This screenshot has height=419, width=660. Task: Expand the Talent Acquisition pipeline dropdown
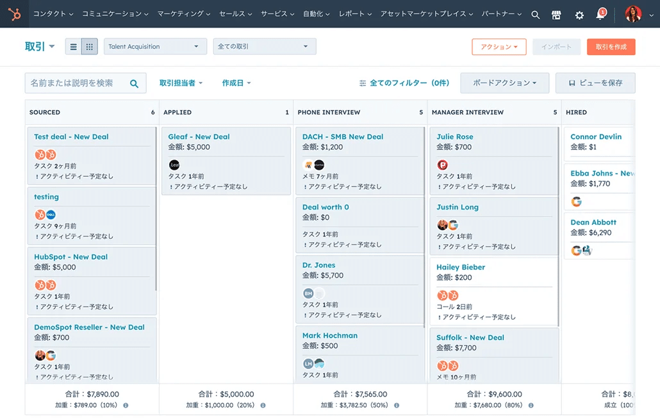point(155,47)
